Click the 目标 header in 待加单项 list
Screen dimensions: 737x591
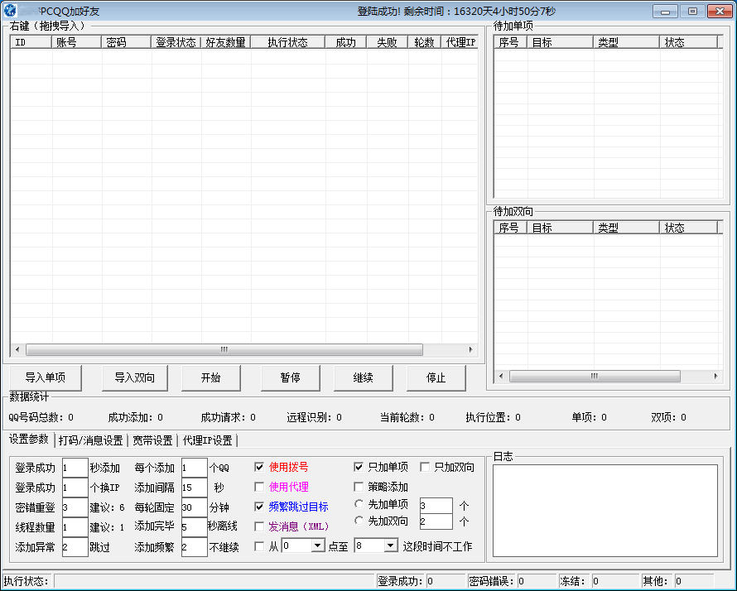coord(561,42)
